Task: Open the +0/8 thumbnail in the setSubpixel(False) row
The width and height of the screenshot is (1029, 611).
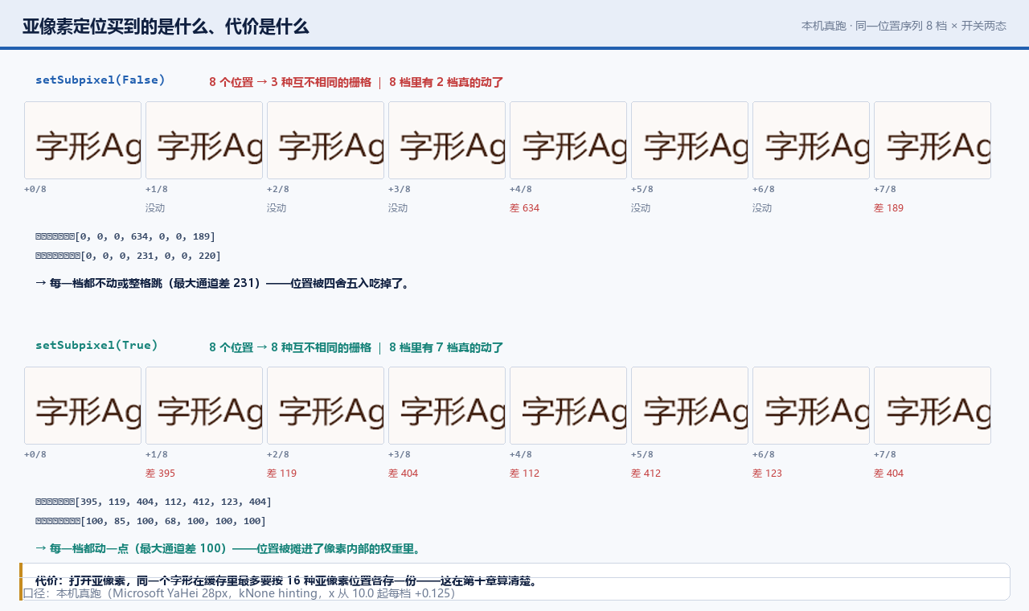Action: click(83, 140)
